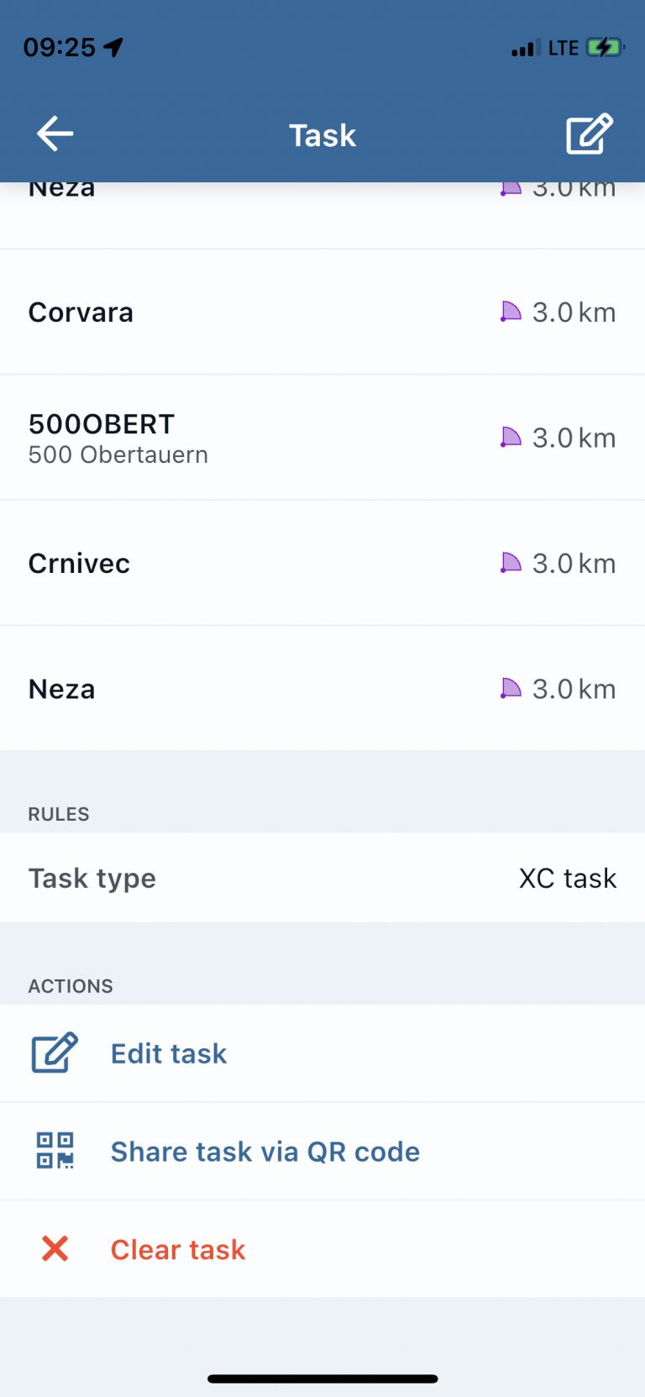Change the XC task value

point(567,878)
